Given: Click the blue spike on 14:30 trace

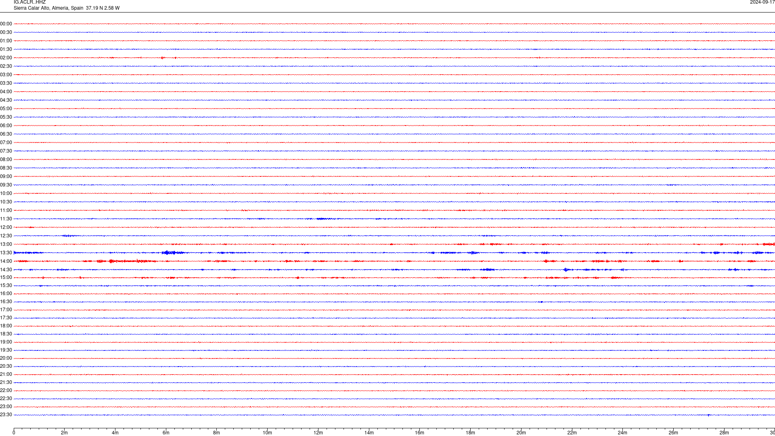Looking at the screenshot, I should [566, 270].
